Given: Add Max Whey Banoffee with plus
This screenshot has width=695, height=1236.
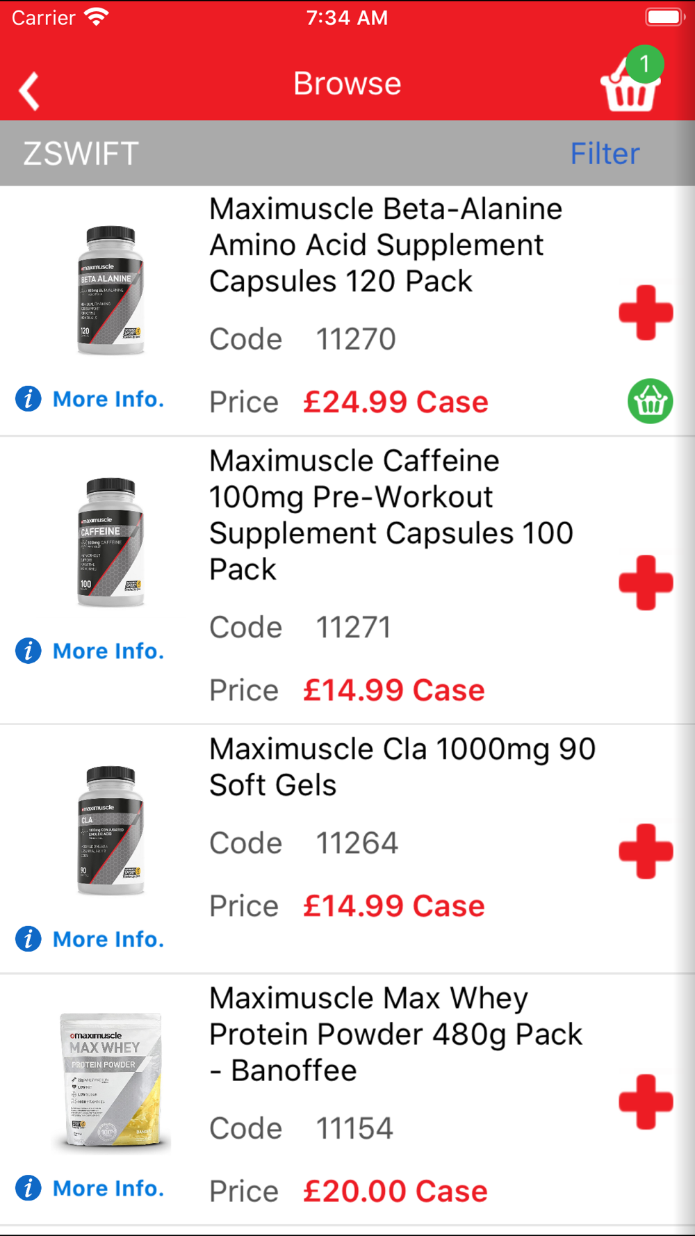Looking at the screenshot, I should point(646,1101).
